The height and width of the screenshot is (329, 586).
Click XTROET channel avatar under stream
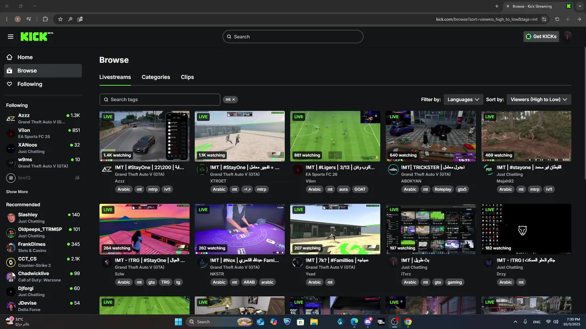tap(202, 170)
